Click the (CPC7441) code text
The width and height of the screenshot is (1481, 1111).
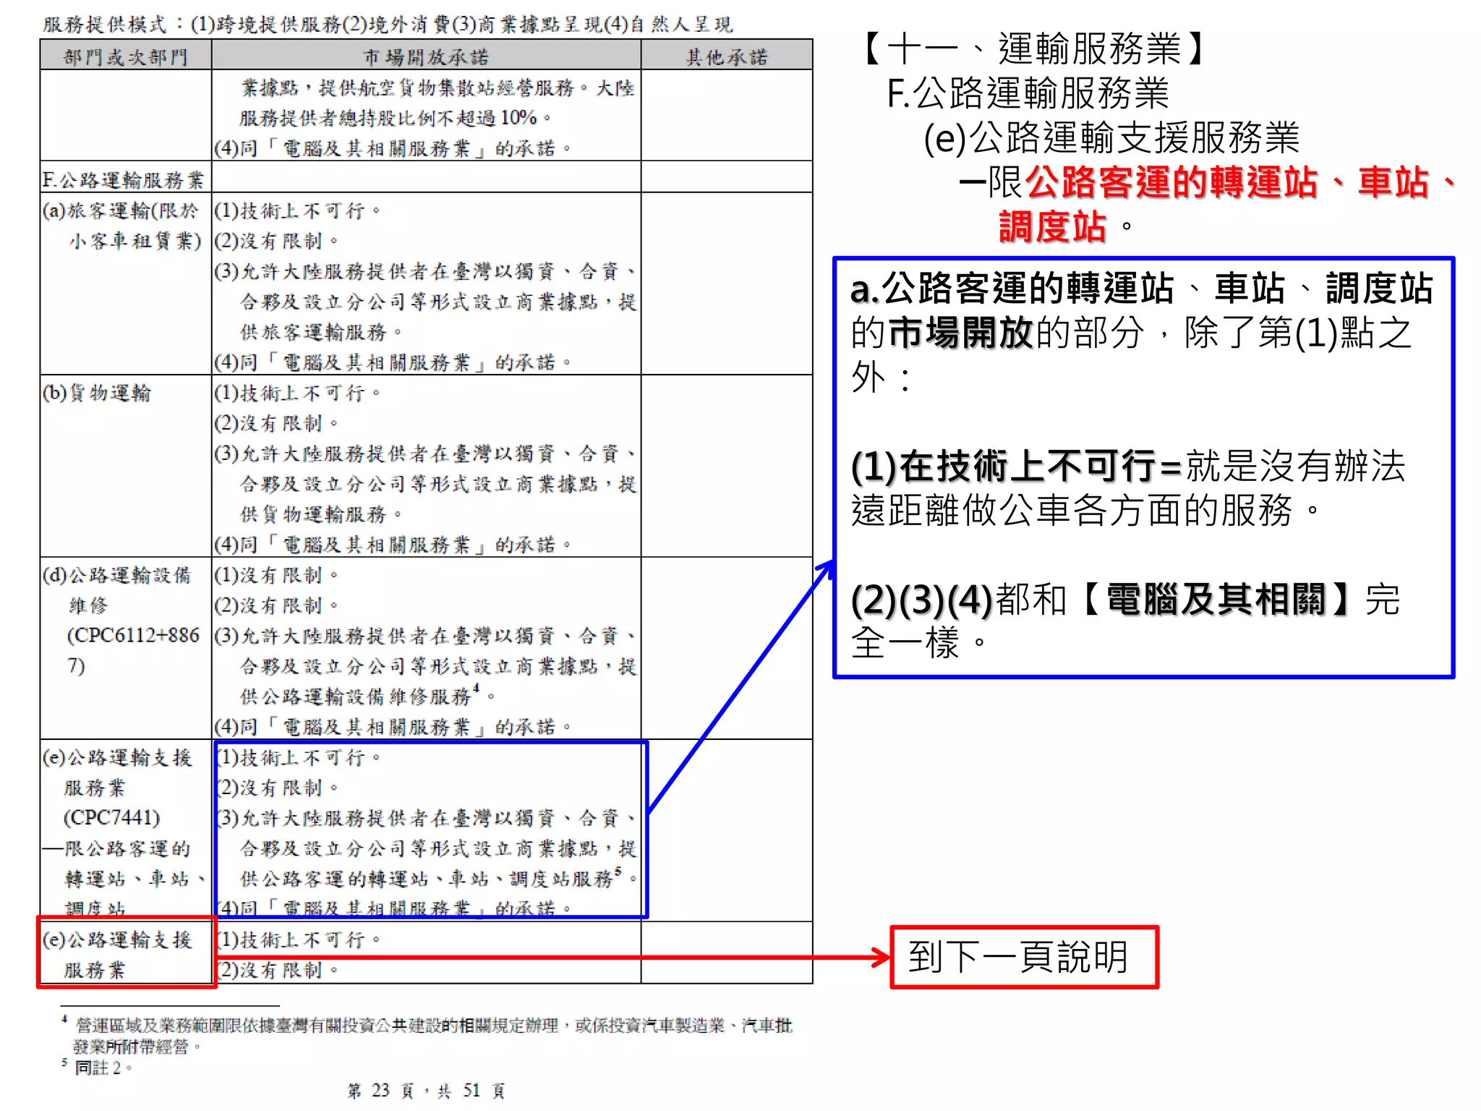[112, 817]
